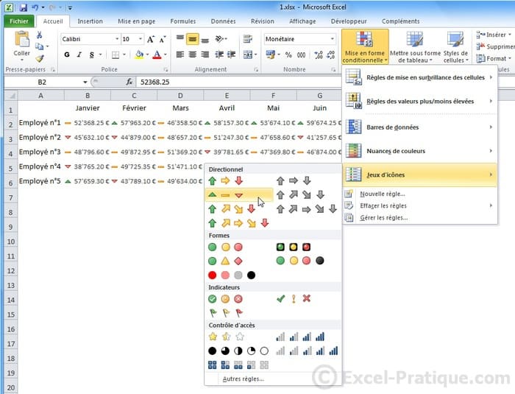Select column header D
The width and height of the screenshot is (515, 394).
pos(180,96)
